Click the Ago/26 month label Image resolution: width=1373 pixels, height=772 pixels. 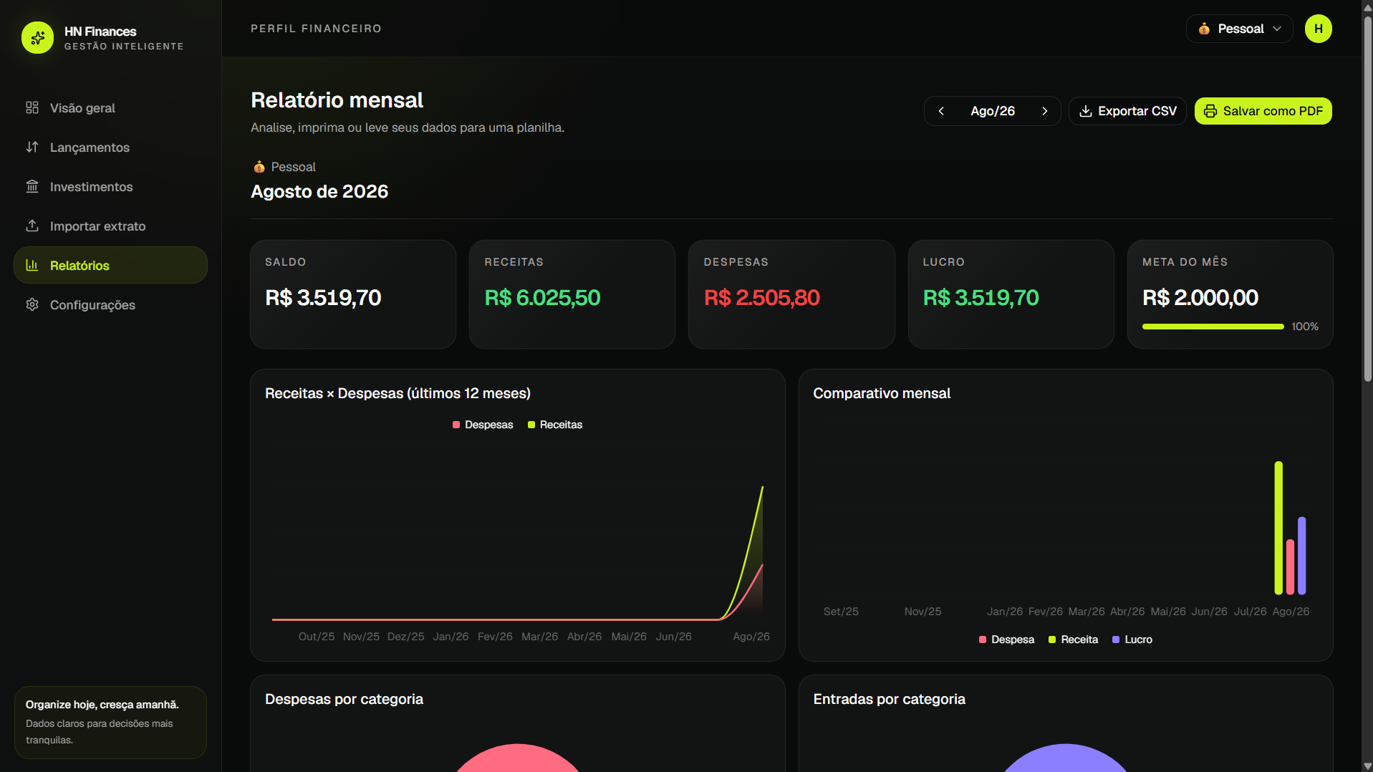993,111
